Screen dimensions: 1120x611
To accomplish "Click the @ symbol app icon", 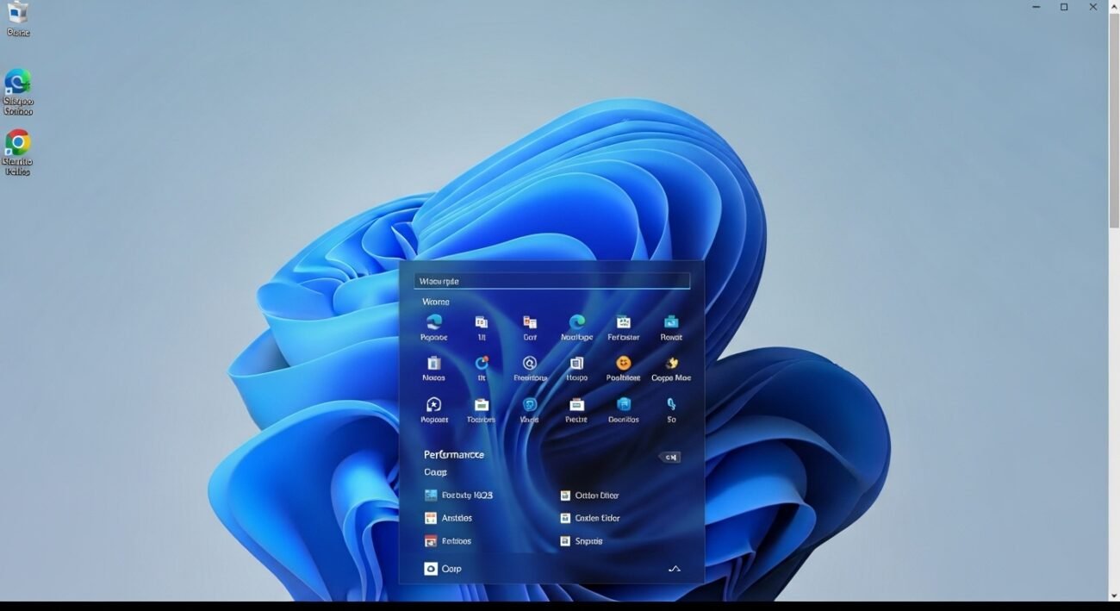I will tap(530, 364).
